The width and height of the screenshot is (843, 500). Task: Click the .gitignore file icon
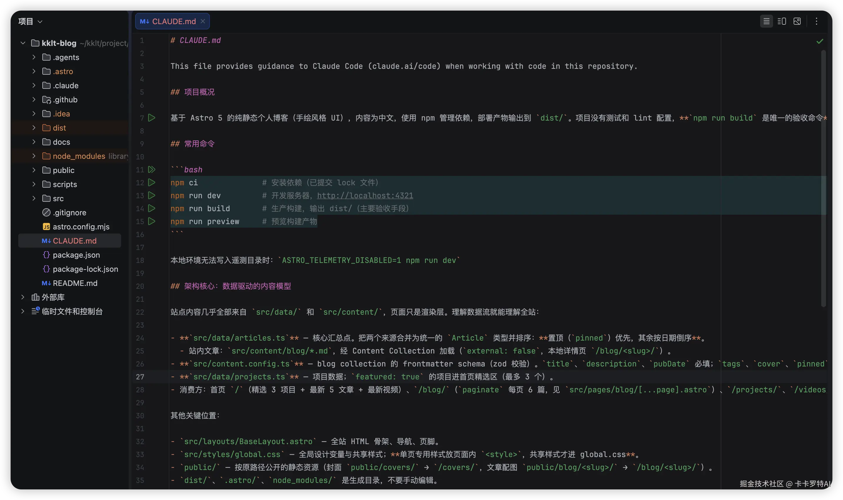(x=46, y=213)
